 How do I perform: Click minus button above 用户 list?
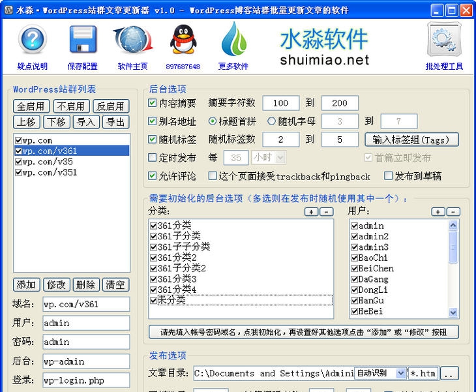(x=453, y=211)
